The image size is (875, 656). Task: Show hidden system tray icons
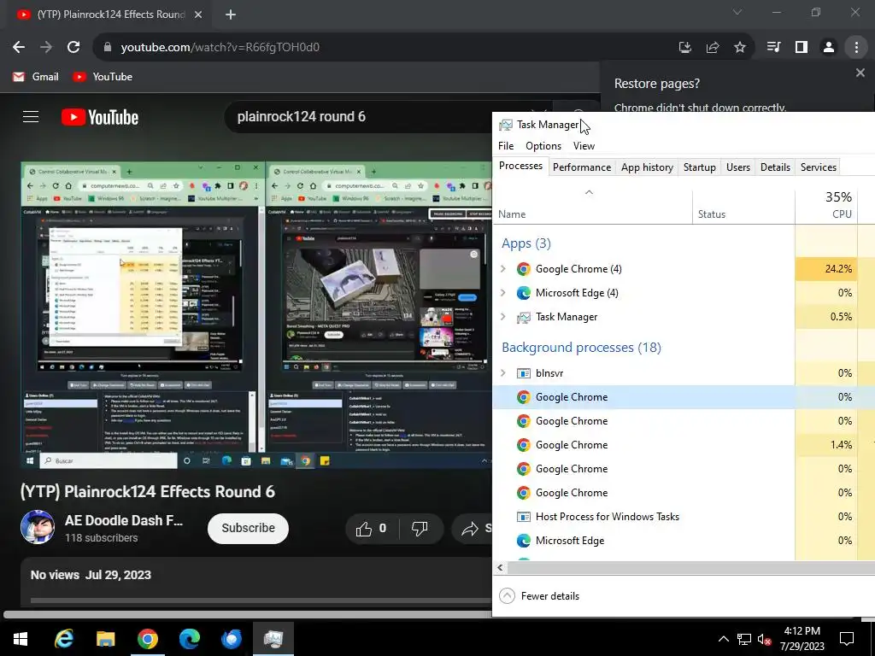723,639
